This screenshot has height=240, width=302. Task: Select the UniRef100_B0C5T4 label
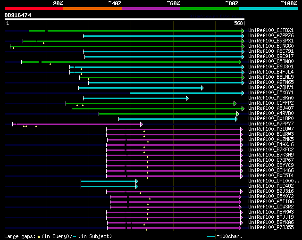271,176
